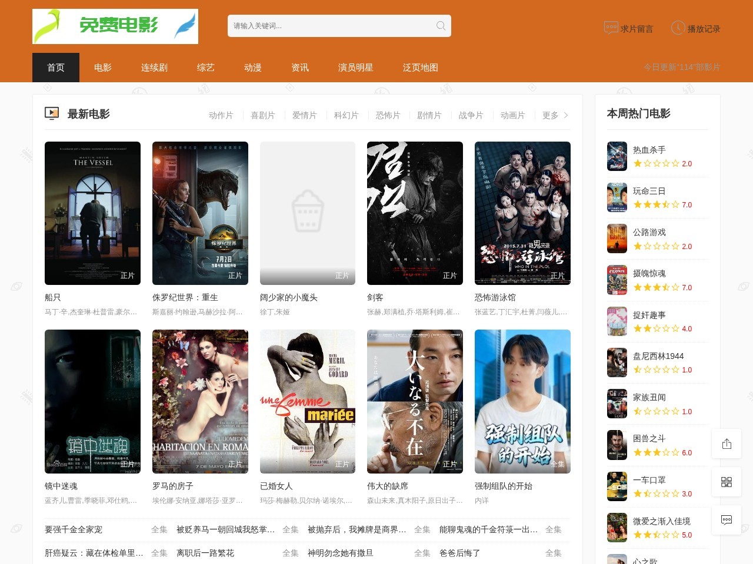Open 播放记录 play history clock icon
753x564 pixels.
click(678, 28)
